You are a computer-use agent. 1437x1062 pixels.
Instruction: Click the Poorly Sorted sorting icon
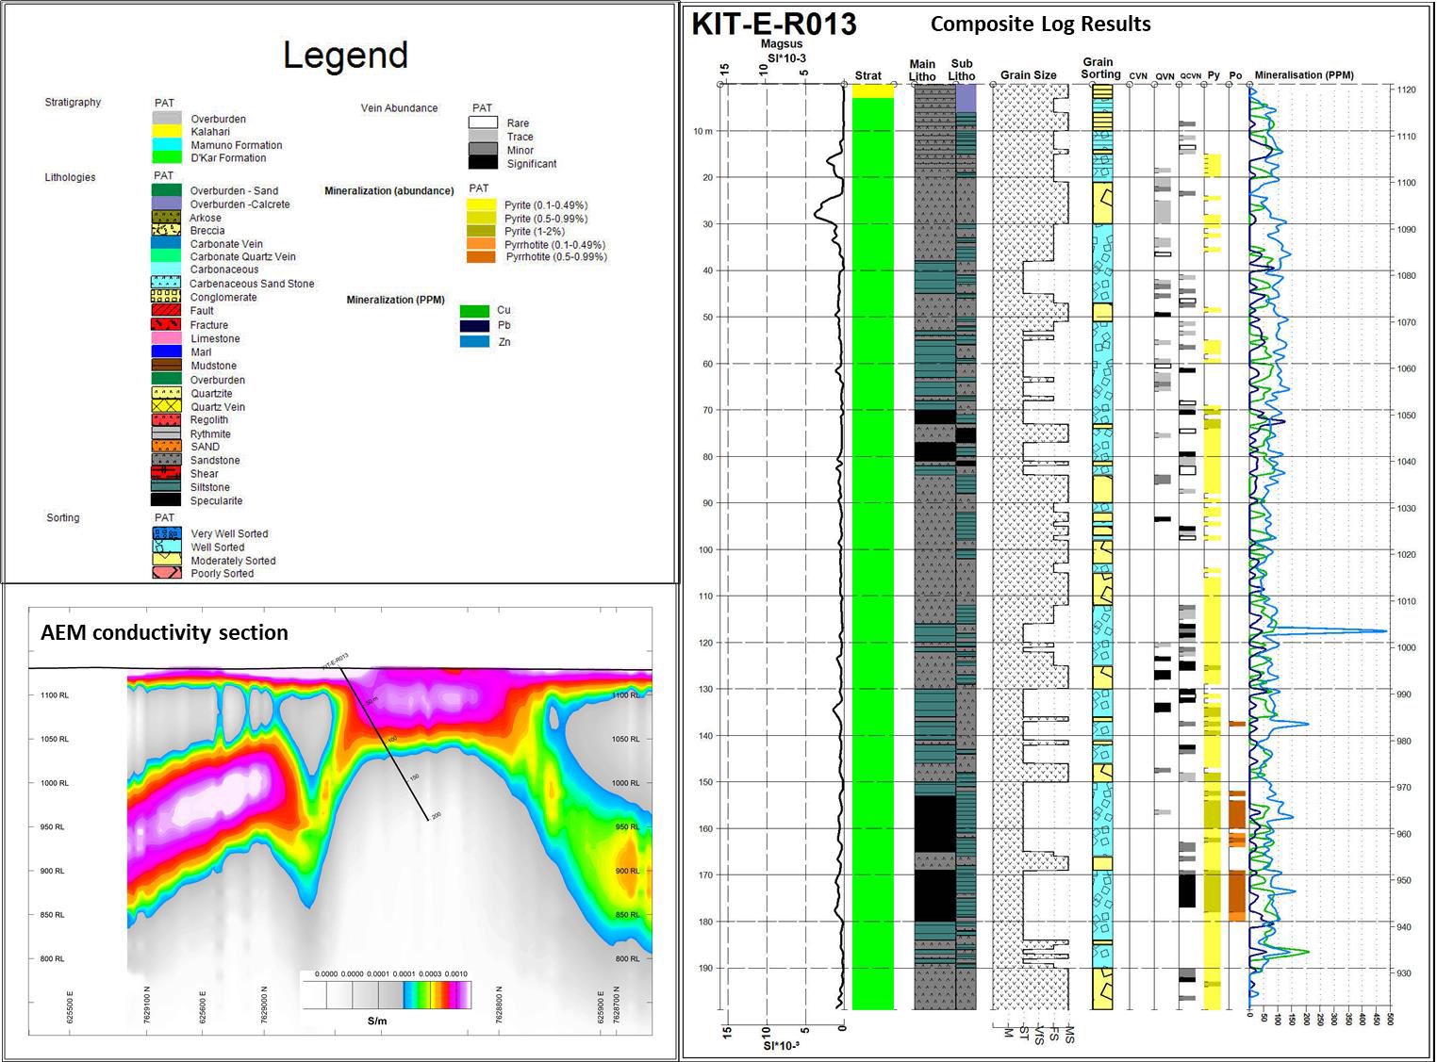pyautogui.click(x=166, y=573)
